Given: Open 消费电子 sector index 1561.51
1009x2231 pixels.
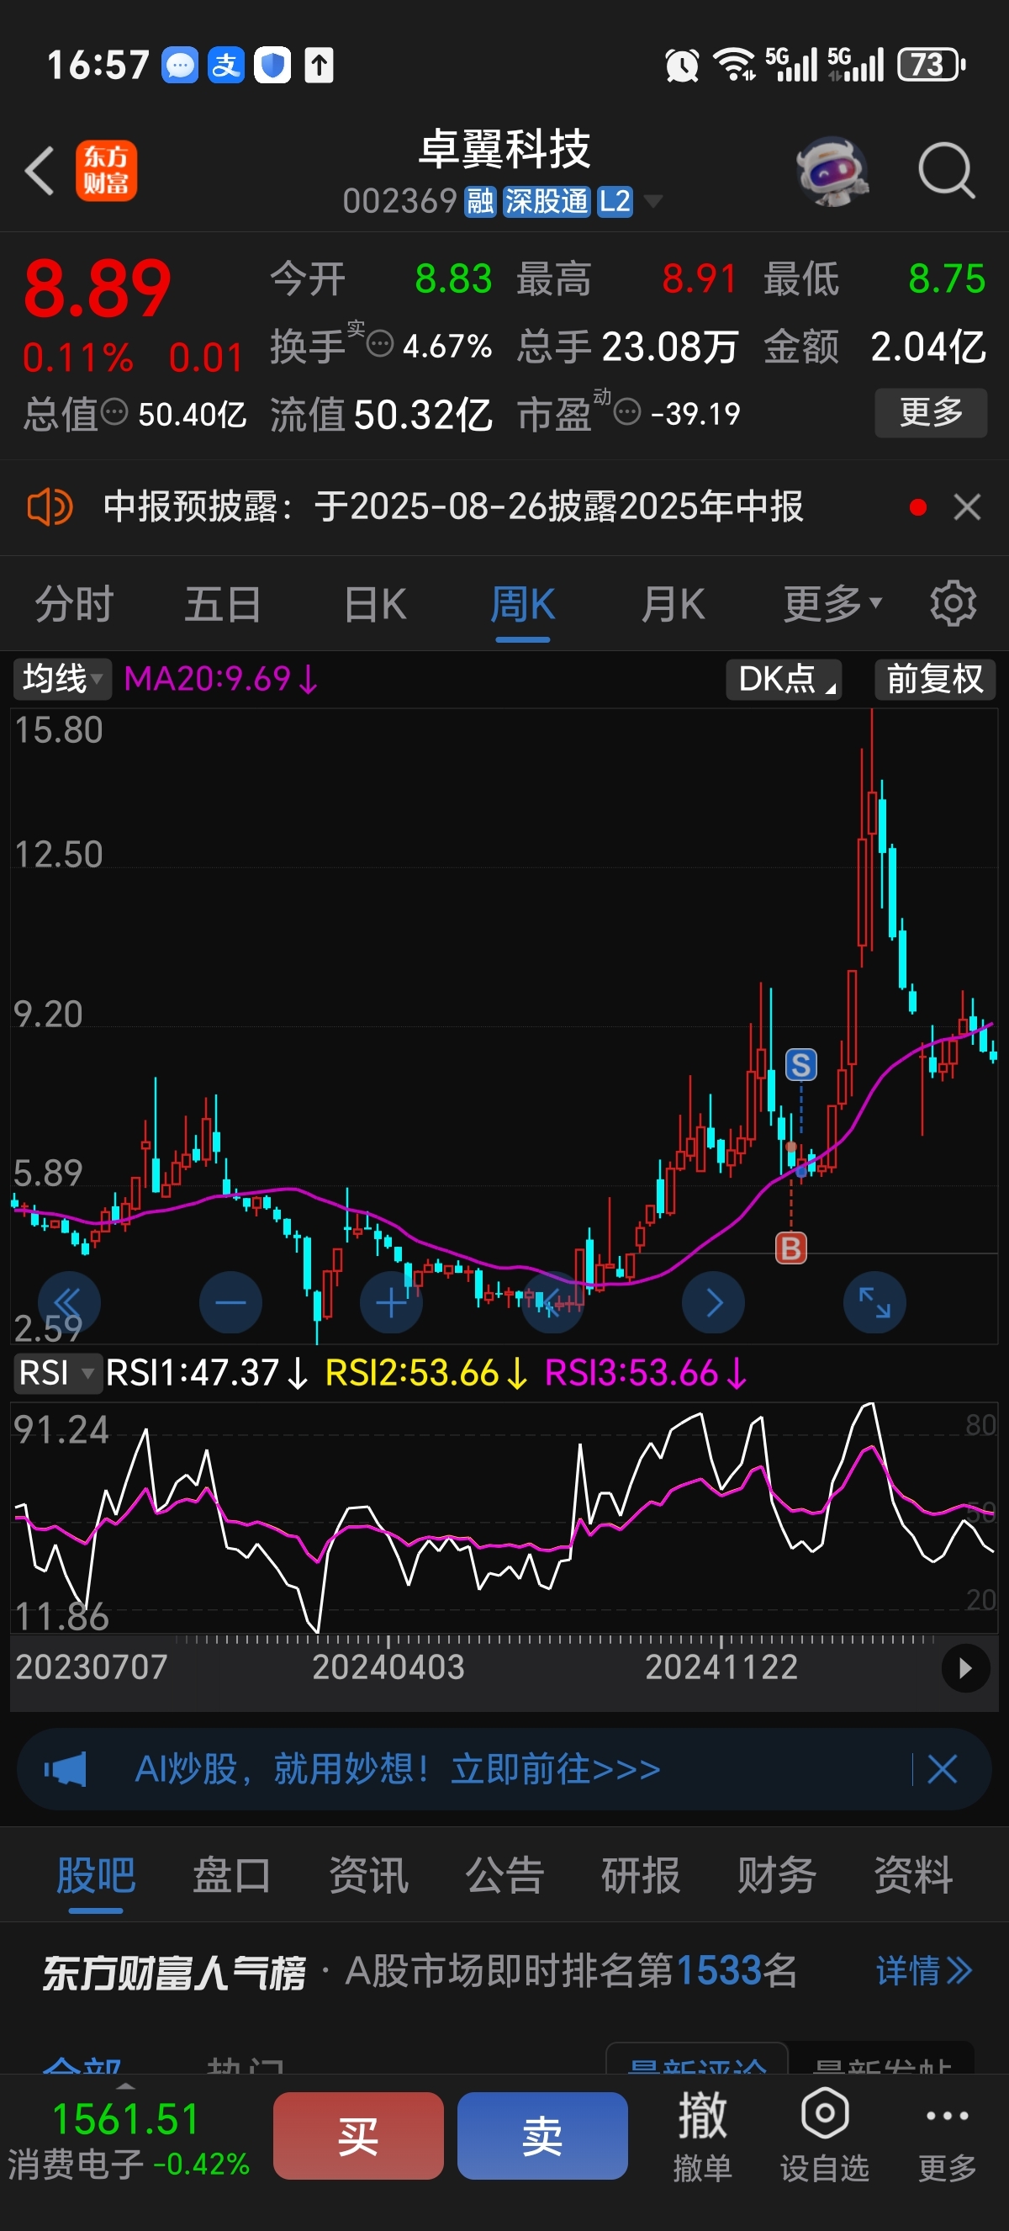Looking at the screenshot, I should (128, 2139).
